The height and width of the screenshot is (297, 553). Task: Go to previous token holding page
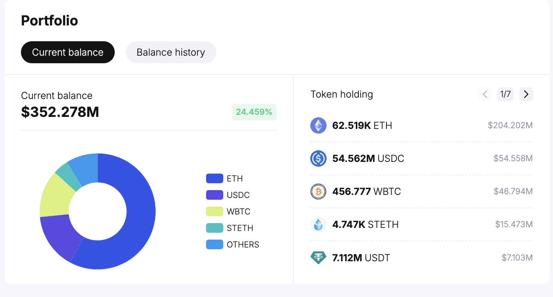(485, 94)
